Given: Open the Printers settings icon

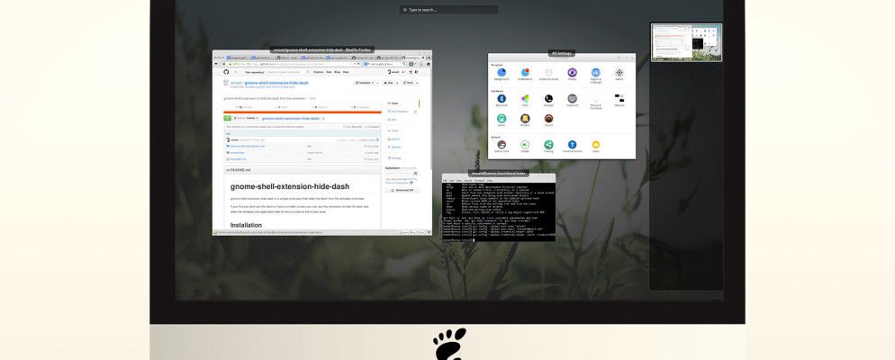Looking at the screenshot, I should tap(525, 121).
